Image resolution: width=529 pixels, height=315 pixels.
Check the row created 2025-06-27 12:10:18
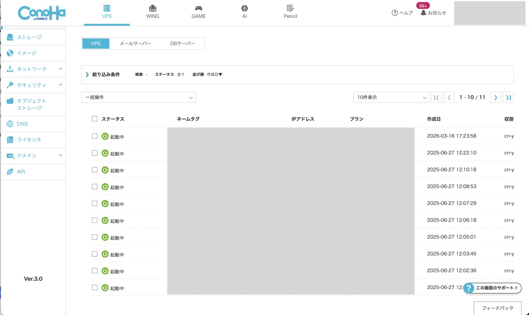[x=94, y=170]
